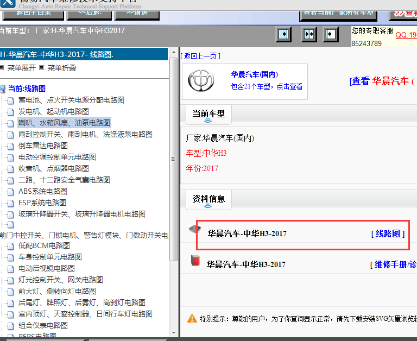Click the 当前:线路图 tree root icon
417x341 pixels.
click(x=3, y=89)
